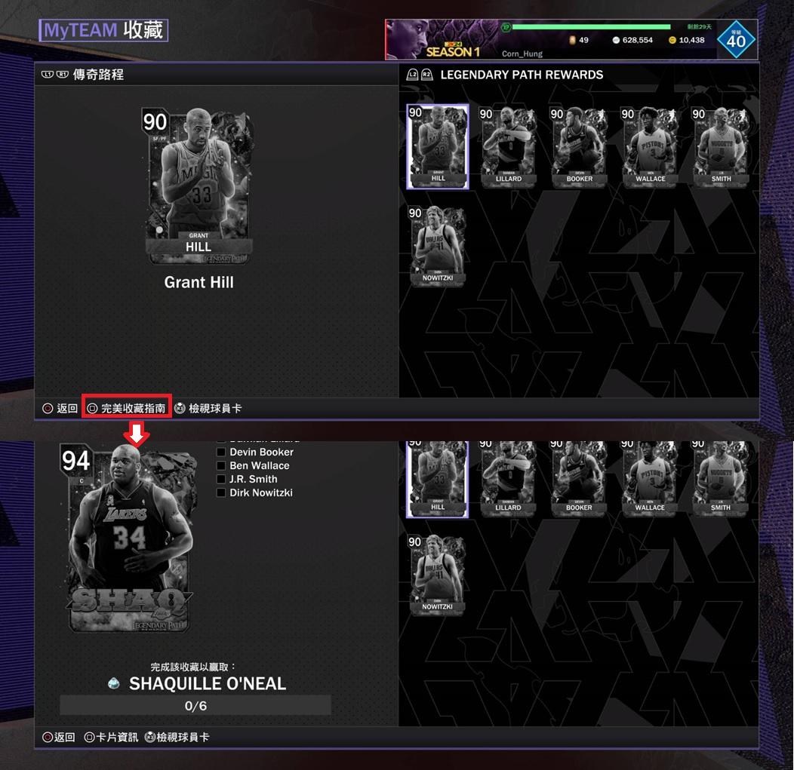Select the Nowitzki card in the upper rewards grid
The width and height of the screenshot is (794, 770).
(x=438, y=246)
